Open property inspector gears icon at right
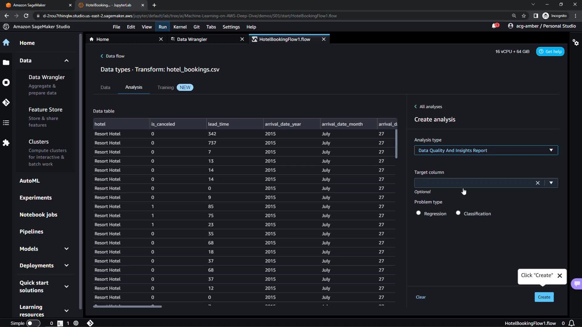 pyautogui.click(x=575, y=42)
